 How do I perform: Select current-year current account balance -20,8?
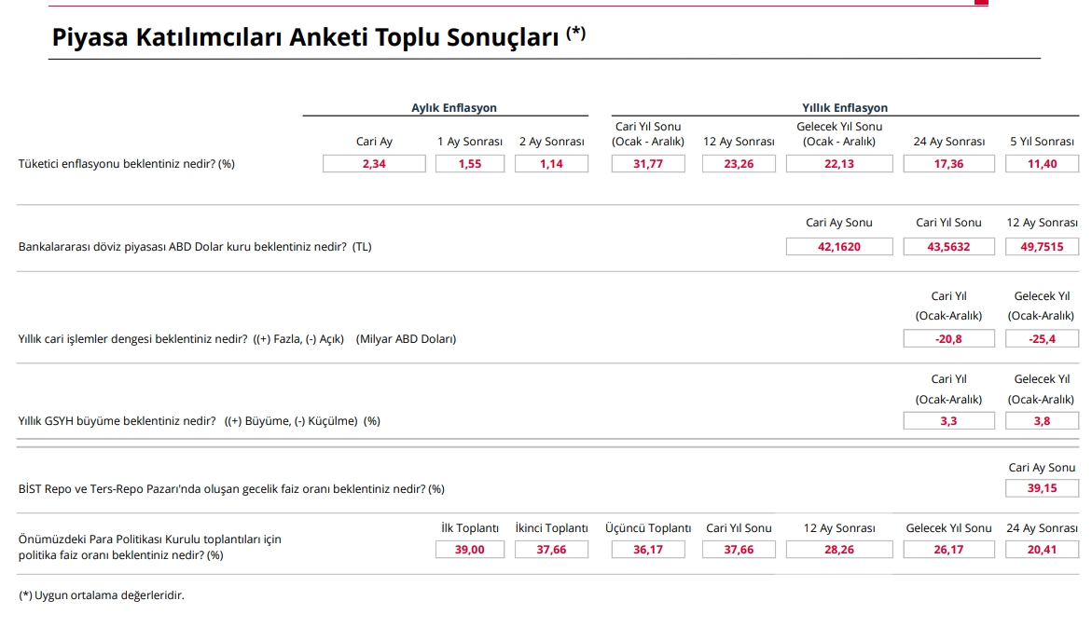949,339
